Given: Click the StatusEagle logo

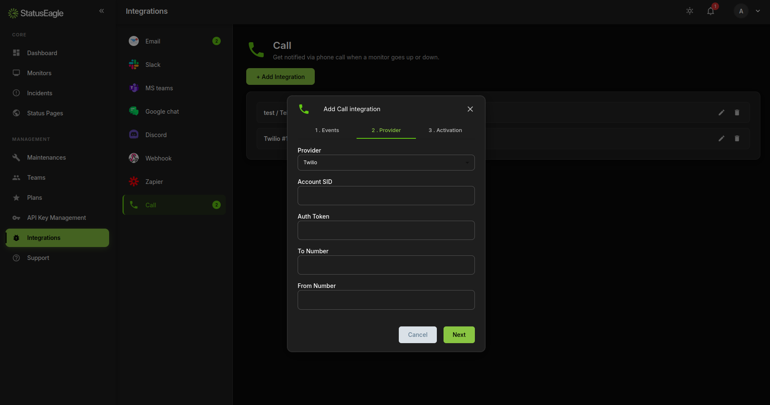Looking at the screenshot, I should coord(36,13).
